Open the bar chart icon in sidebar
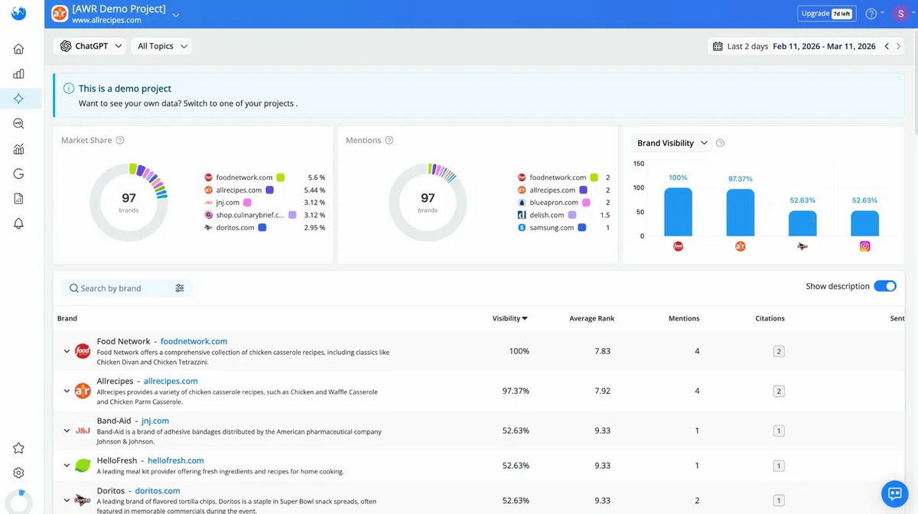 pos(18,74)
